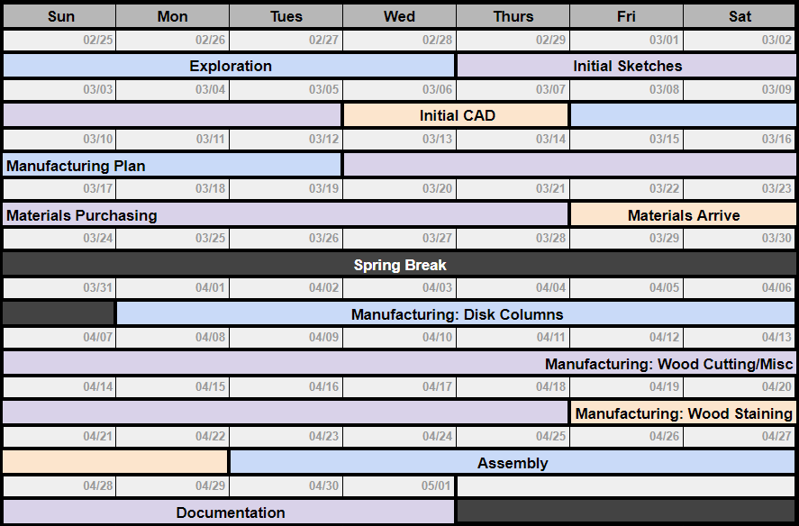
Task: Click the Spring Break bar
Action: click(x=399, y=265)
